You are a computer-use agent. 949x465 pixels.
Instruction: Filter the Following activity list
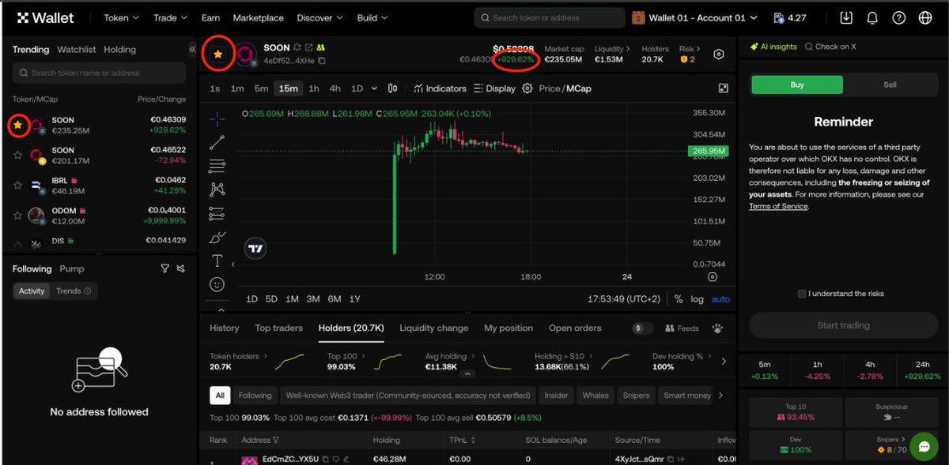point(164,269)
